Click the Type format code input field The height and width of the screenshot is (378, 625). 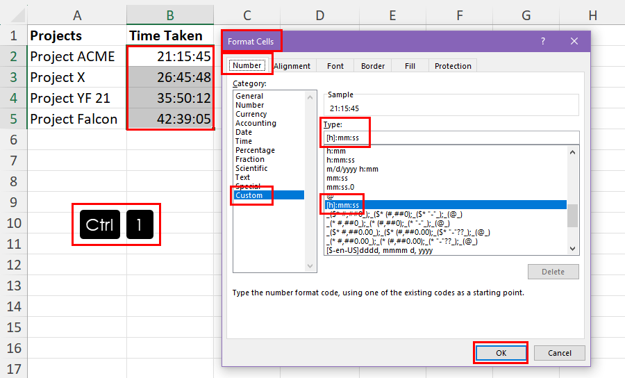pos(451,138)
